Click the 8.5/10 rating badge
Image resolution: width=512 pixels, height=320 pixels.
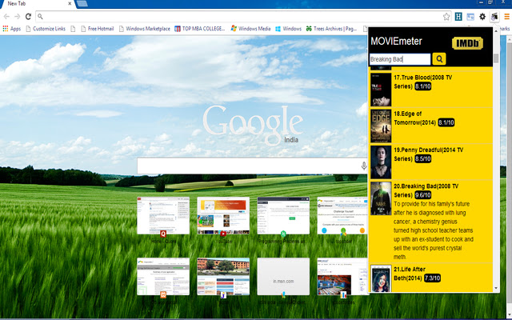tap(423, 158)
